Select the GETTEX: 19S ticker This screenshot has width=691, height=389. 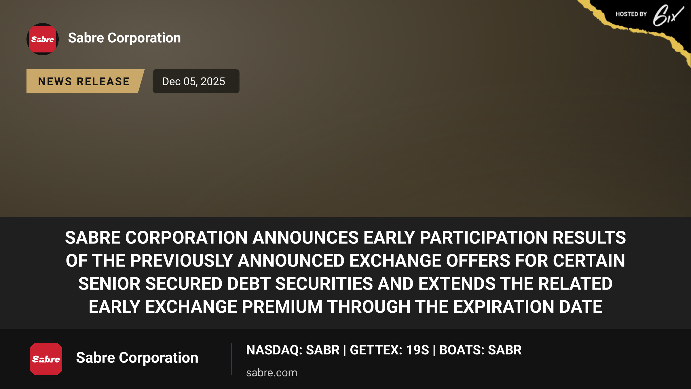point(389,350)
